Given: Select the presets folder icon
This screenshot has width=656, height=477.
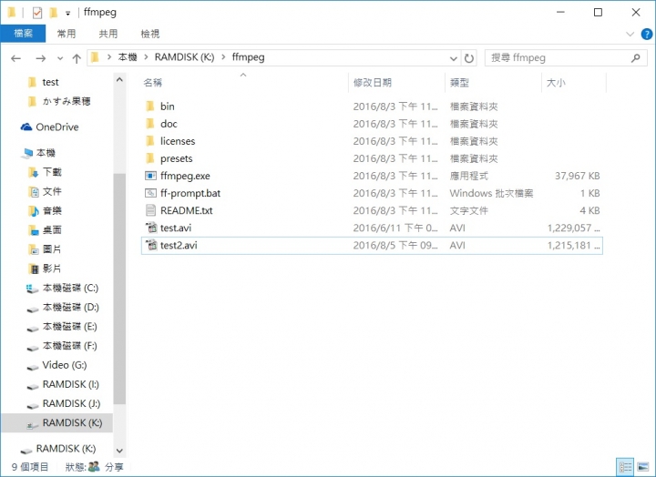Looking at the screenshot, I should click(150, 158).
